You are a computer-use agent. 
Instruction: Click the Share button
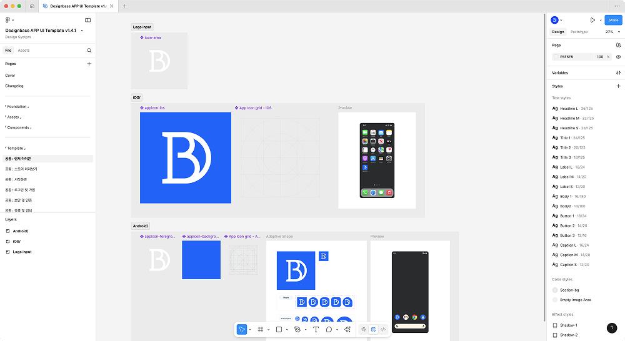(x=613, y=20)
